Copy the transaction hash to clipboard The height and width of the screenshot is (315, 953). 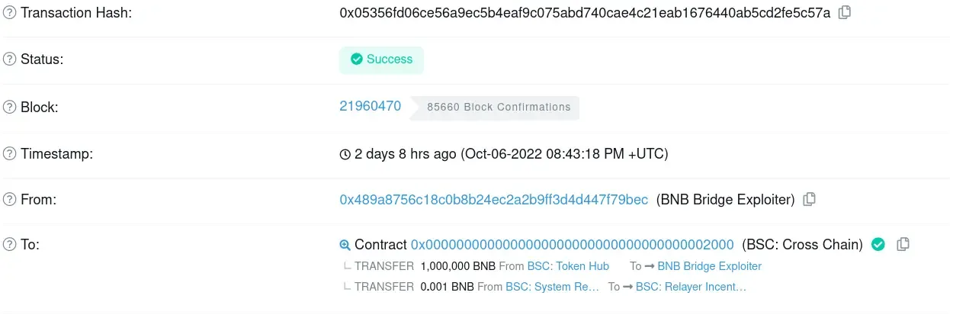click(x=845, y=12)
